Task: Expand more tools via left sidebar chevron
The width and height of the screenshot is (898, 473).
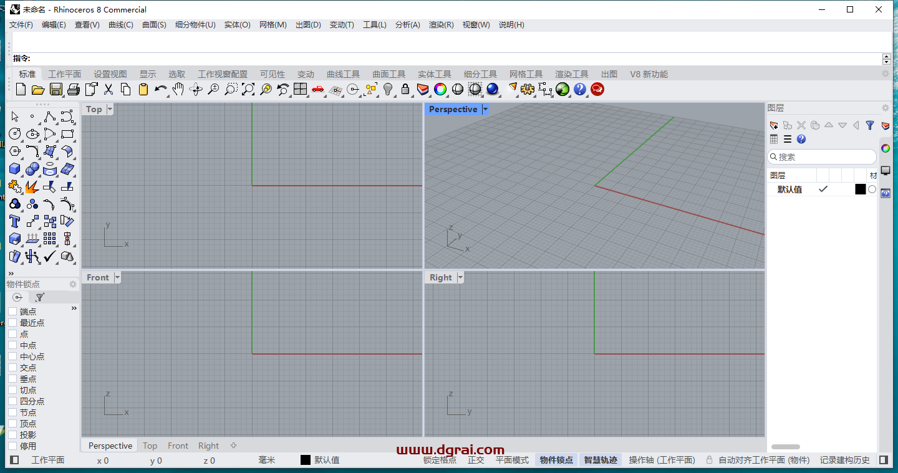Action: point(11,274)
